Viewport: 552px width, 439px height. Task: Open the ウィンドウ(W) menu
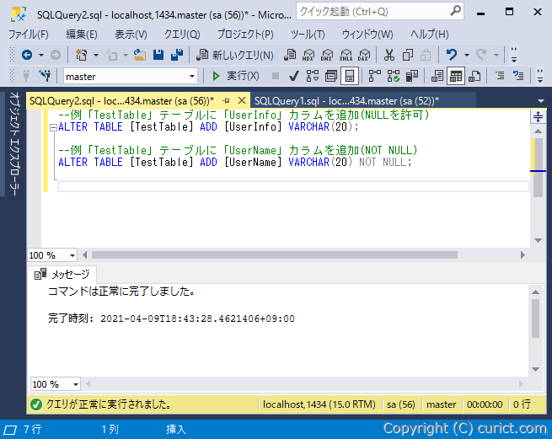click(367, 35)
